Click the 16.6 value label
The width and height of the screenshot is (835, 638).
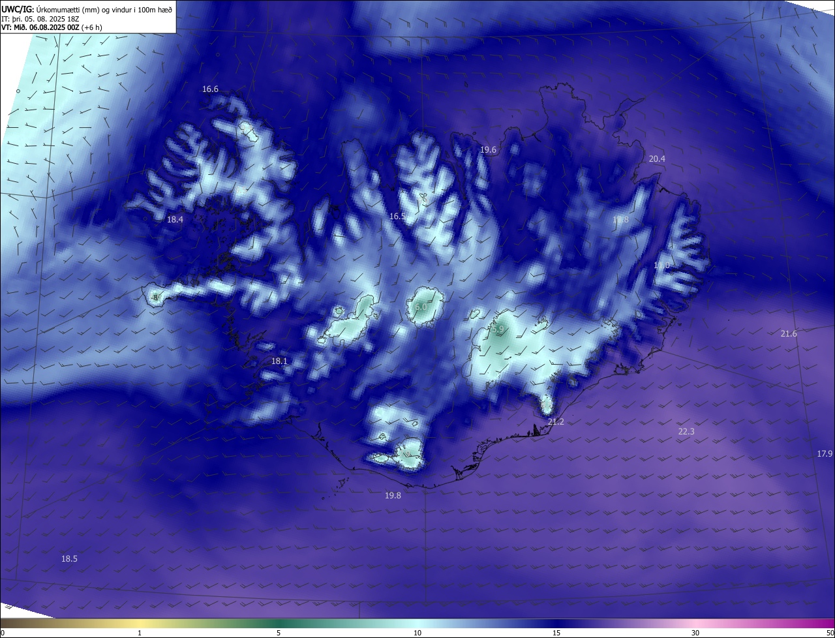click(x=210, y=89)
